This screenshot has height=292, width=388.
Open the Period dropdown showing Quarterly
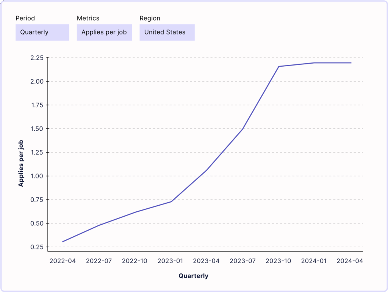(x=42, y=33)
